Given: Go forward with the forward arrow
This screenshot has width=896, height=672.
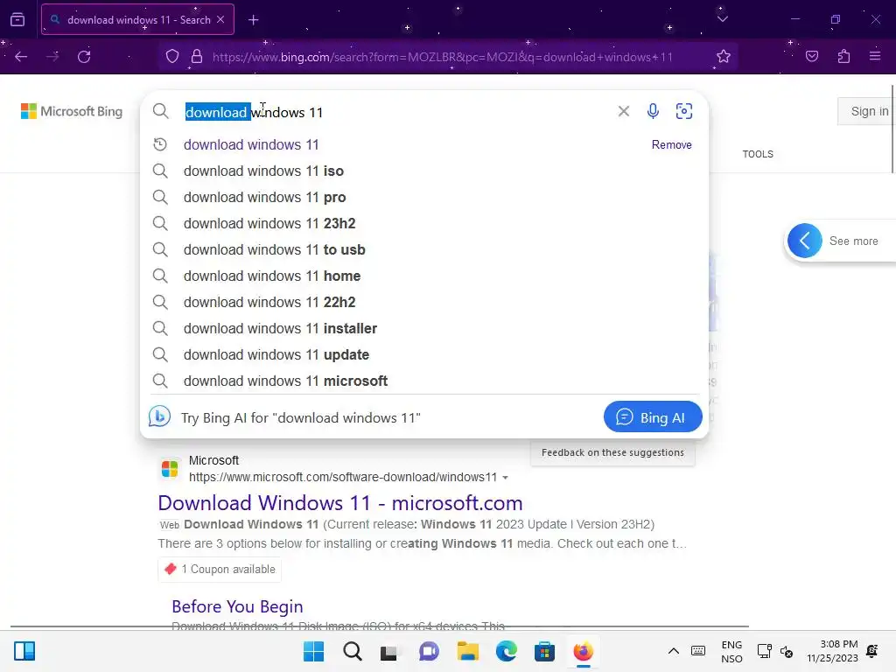Looking at the screenshot, I should point(52,57).
